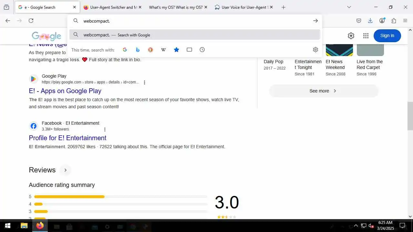Go back one page
This screenshot has width=413, height=232.
8,21
